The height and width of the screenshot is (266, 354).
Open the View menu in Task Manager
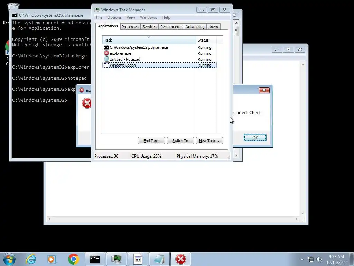coord(131,17)
